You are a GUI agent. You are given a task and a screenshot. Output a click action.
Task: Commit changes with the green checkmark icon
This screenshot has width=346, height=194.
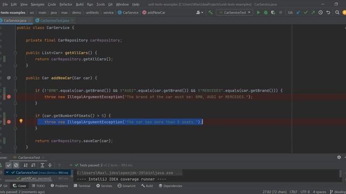(305, 12)
